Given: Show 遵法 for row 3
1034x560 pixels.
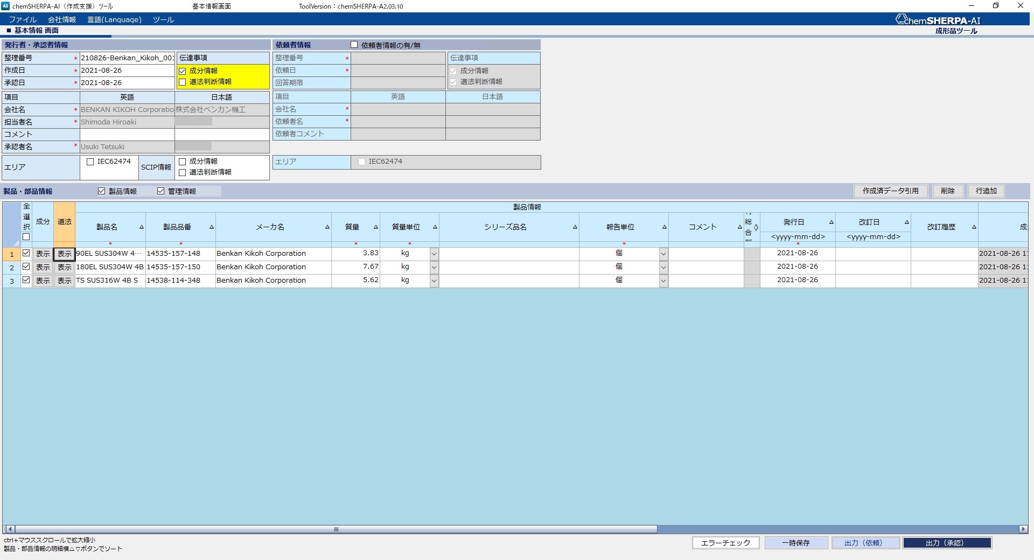Looking at the screenshot, I should click(65, 281).
